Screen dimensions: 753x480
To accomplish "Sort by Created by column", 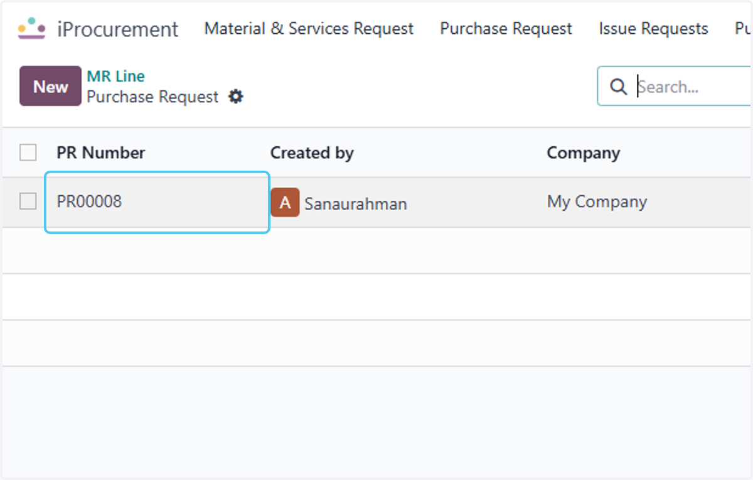I will (x=312, y=152).
